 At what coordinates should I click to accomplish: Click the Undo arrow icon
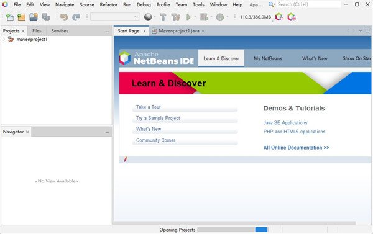[x=64, y=17]
